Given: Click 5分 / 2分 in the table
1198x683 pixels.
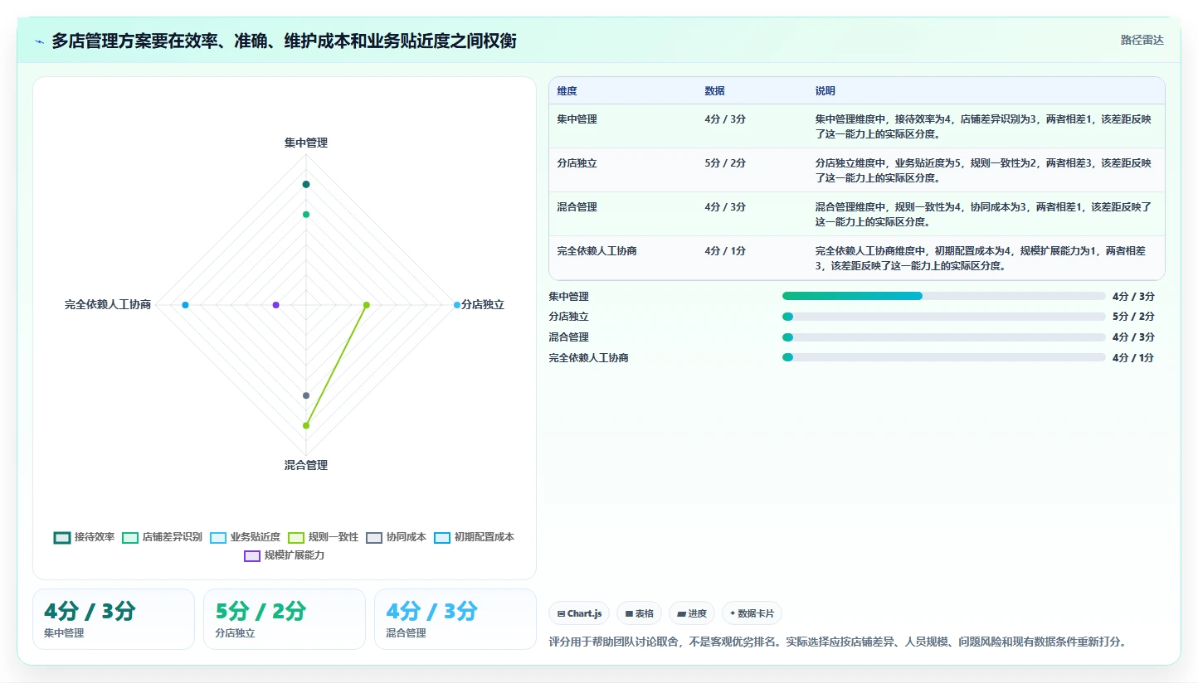Looking at the screenshot, I should pos(725,163).
